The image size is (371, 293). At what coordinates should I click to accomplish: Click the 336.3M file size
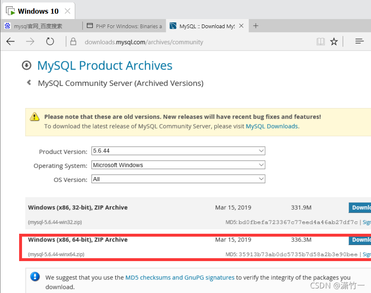[x=301, y=240]
